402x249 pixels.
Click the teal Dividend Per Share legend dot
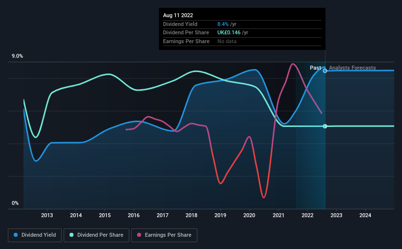71,235
